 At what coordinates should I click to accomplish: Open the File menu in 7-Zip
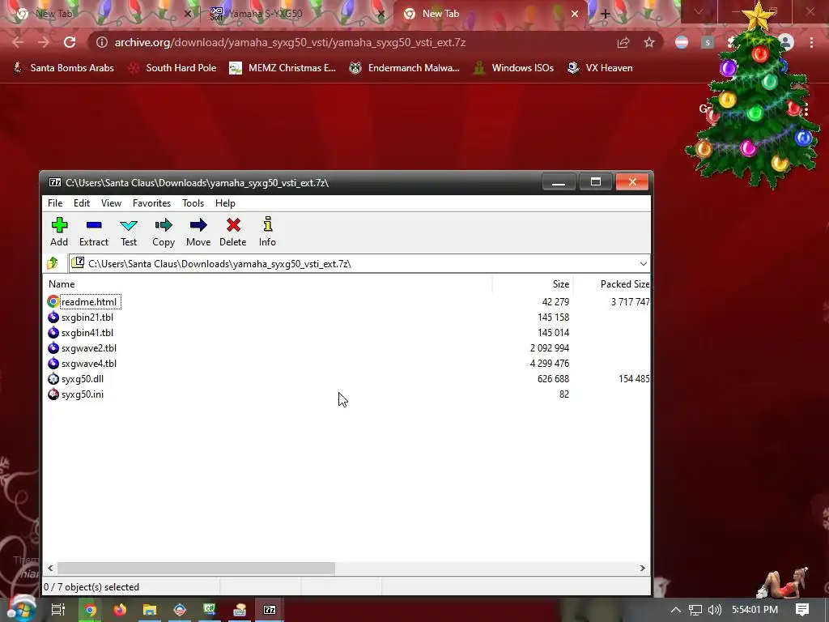[55, 203]
